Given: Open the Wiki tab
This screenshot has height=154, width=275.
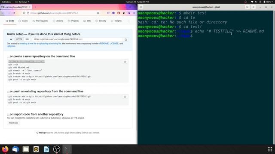Looking at the screenshot, I should point(87,21).
